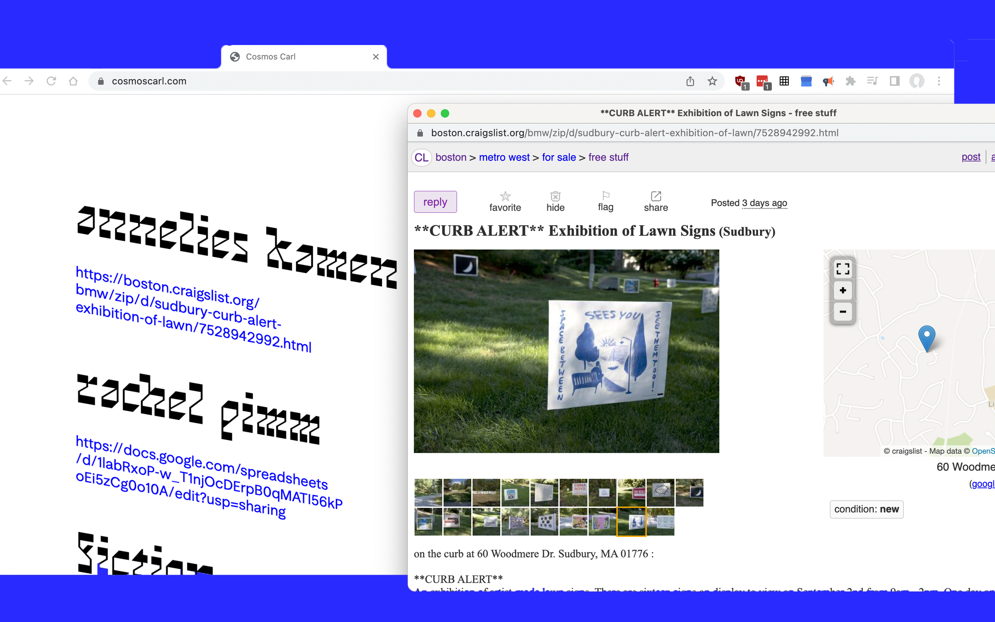Open the Chrome three-dot menu
Image resolution: width=995 pixels, height=622 pixels.
coord(939,81)
